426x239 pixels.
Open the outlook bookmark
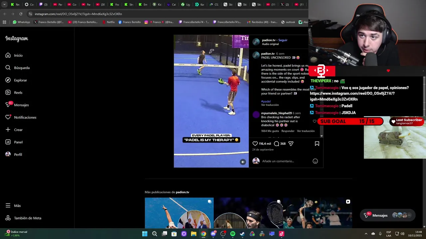(x=288, y=22)
